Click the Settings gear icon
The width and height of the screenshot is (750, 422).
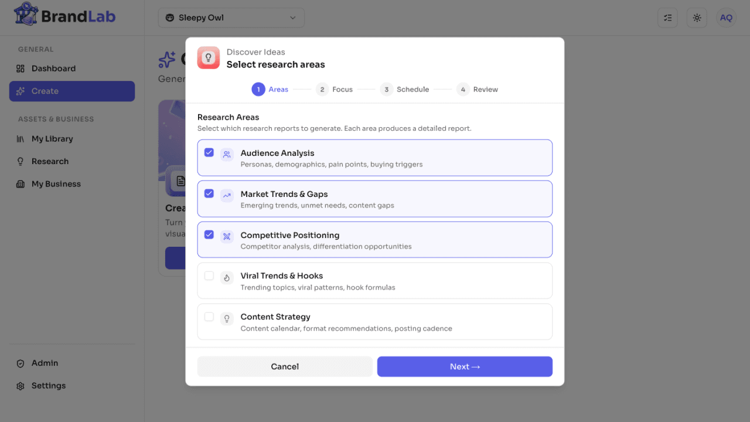21,386
